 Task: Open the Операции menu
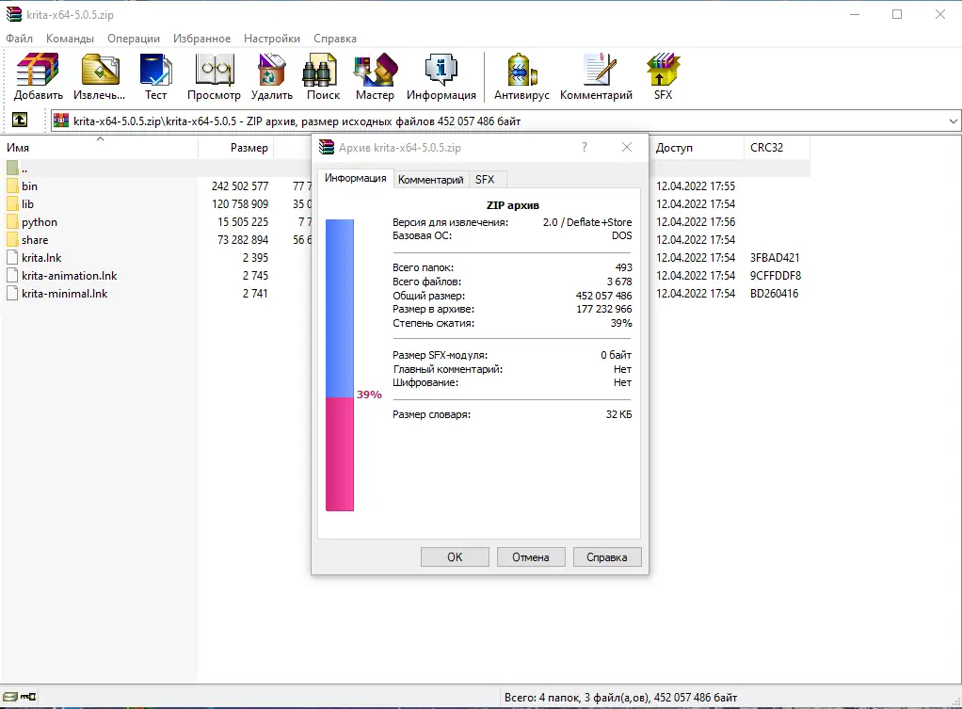coord(133,38)
